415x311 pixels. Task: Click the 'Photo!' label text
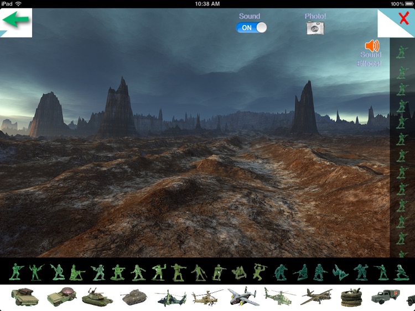tap(315, 16)
